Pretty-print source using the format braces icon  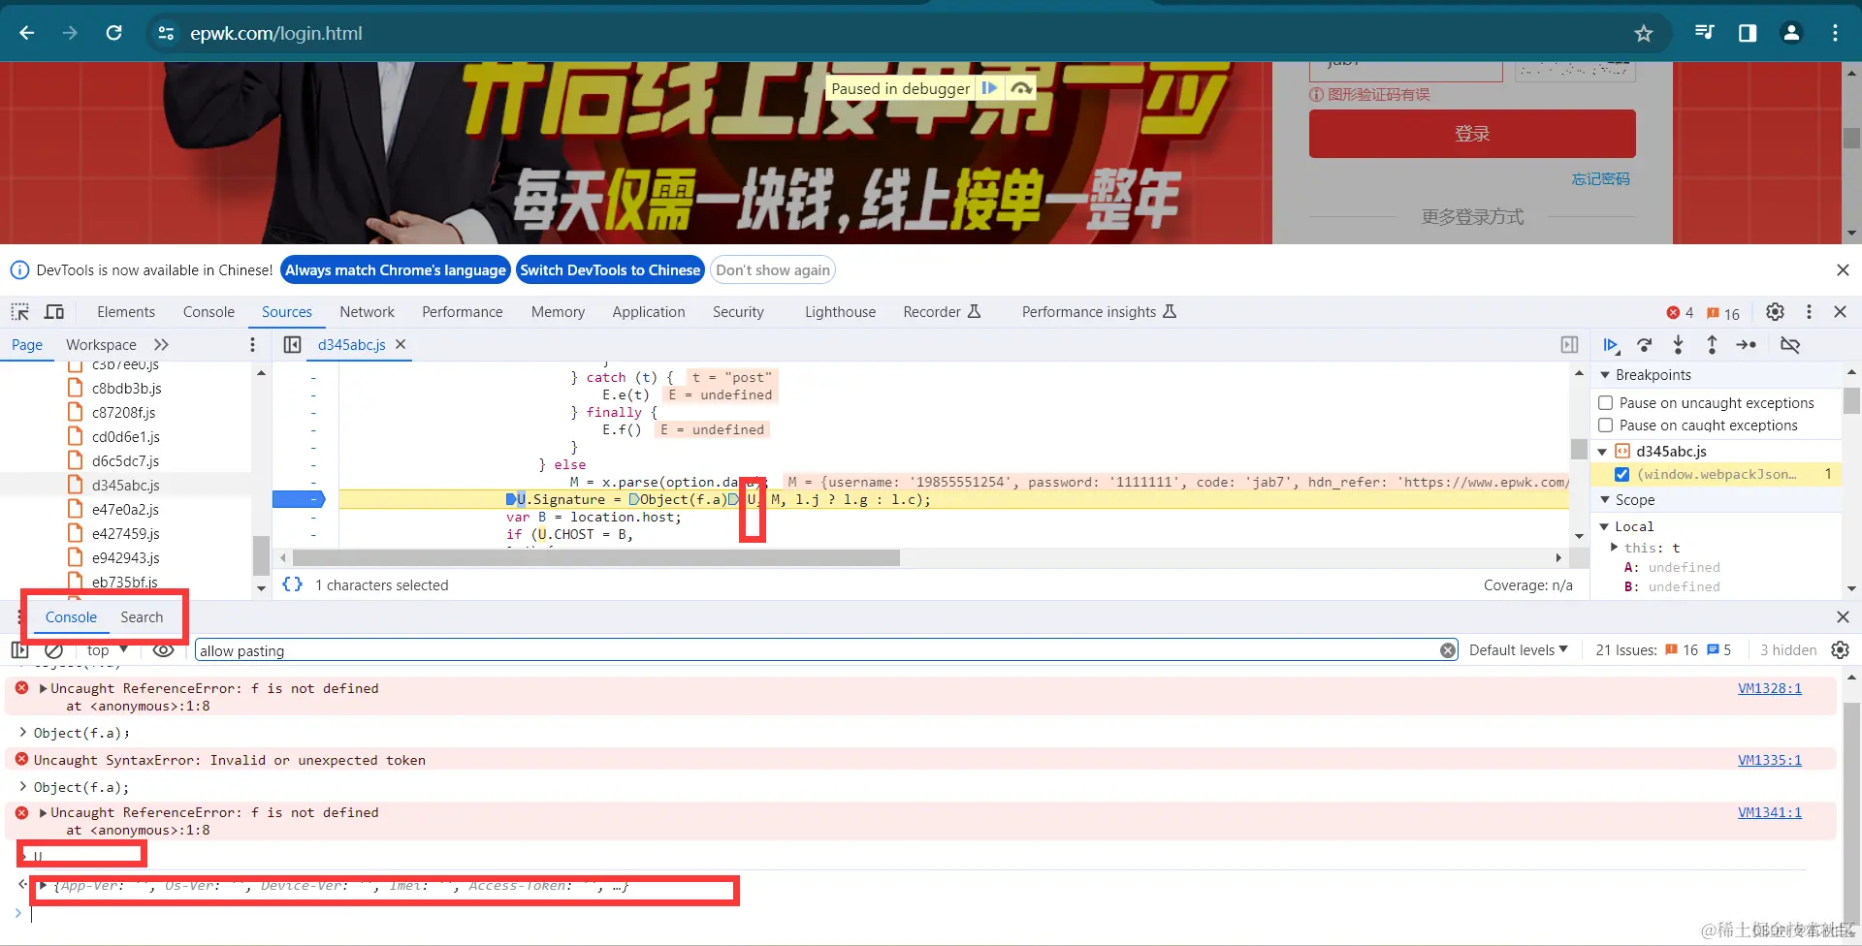pos(292,584)
